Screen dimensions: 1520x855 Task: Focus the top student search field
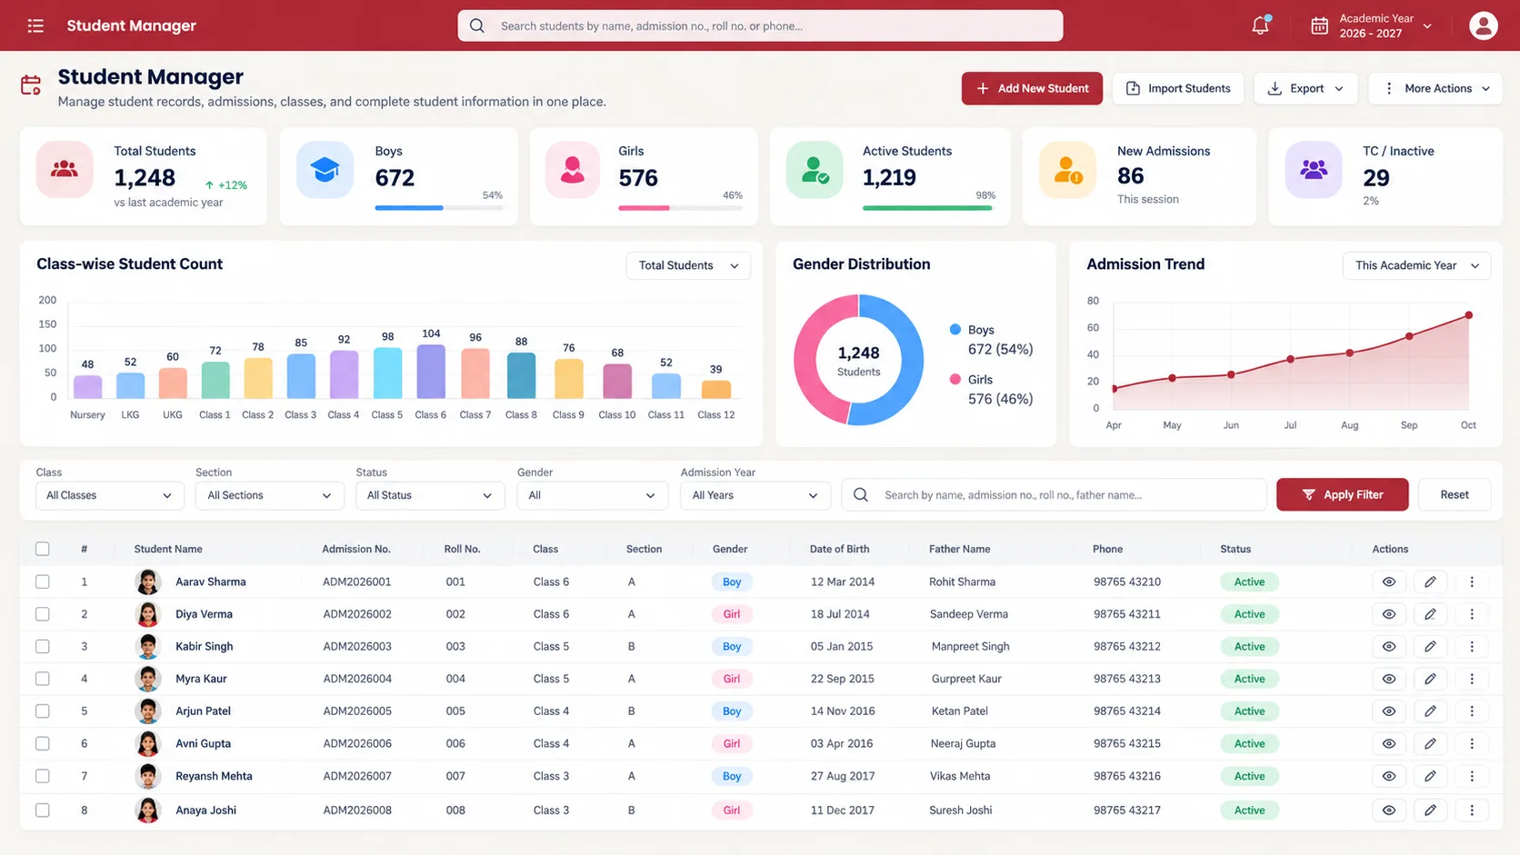tap(760, 25)
